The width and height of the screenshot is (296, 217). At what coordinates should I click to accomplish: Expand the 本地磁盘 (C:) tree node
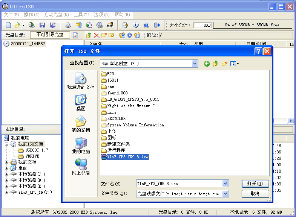click(7, 174)
